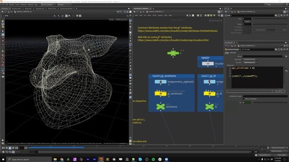
Task: Select the testgeometry_pighead1 node icon
Action: [160, 82]
